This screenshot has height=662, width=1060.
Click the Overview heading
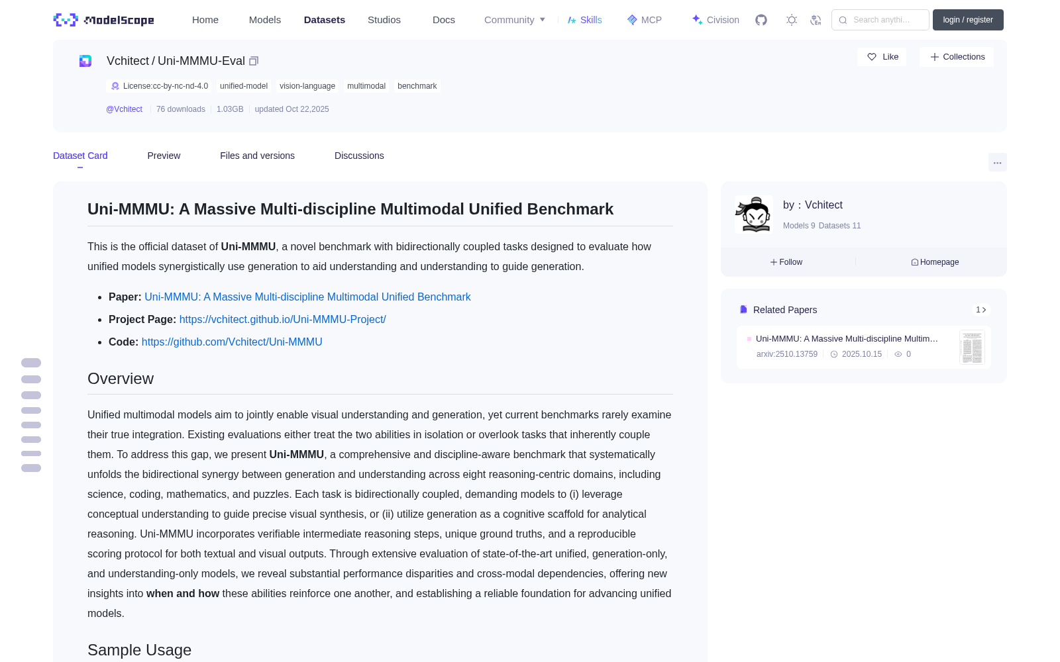[x=121, y=379]
